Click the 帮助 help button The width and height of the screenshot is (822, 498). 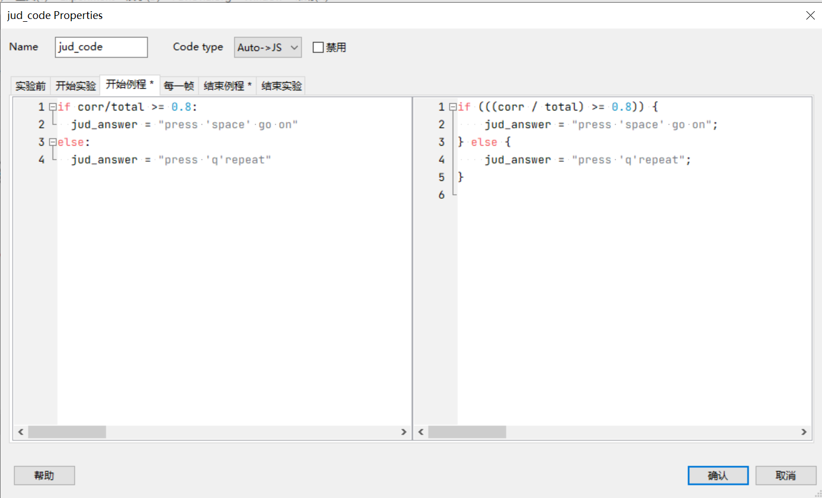coord(44,476)
